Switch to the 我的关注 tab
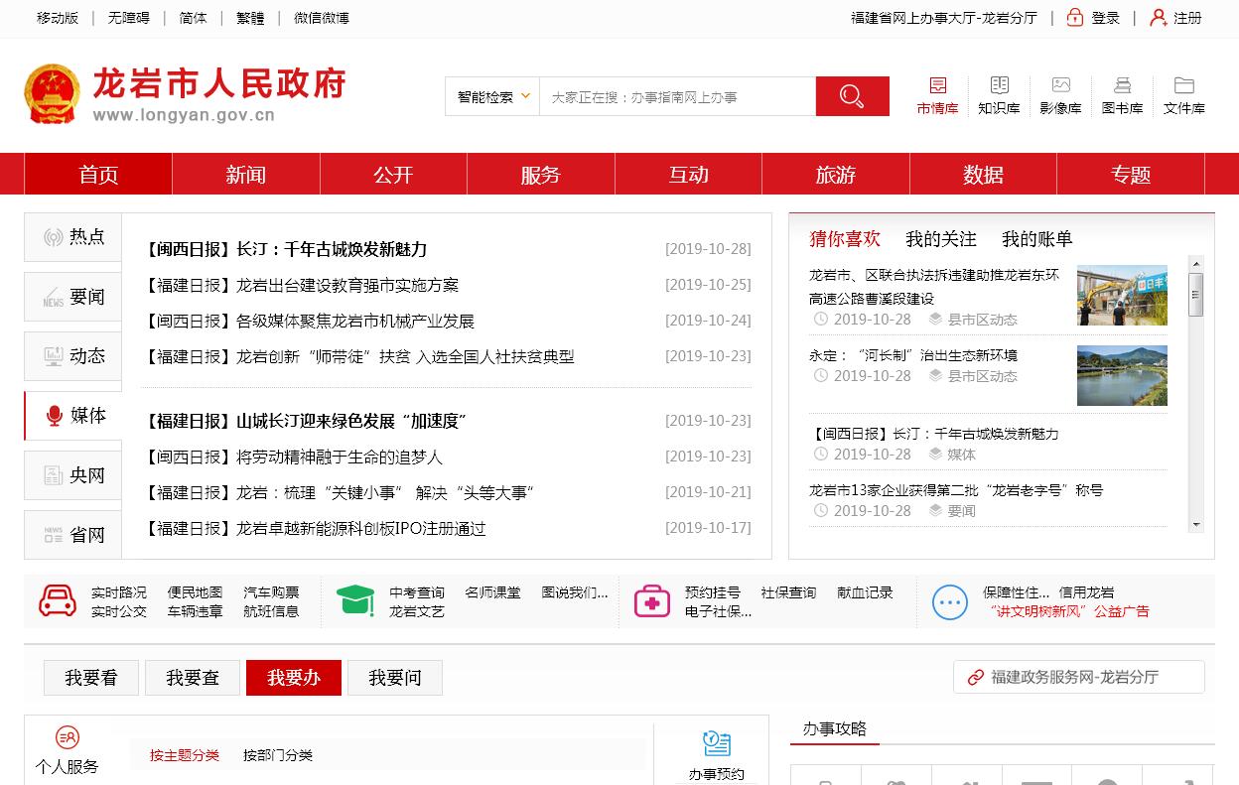The height and width of the screenshot is (785, 1239). (940, 239)
